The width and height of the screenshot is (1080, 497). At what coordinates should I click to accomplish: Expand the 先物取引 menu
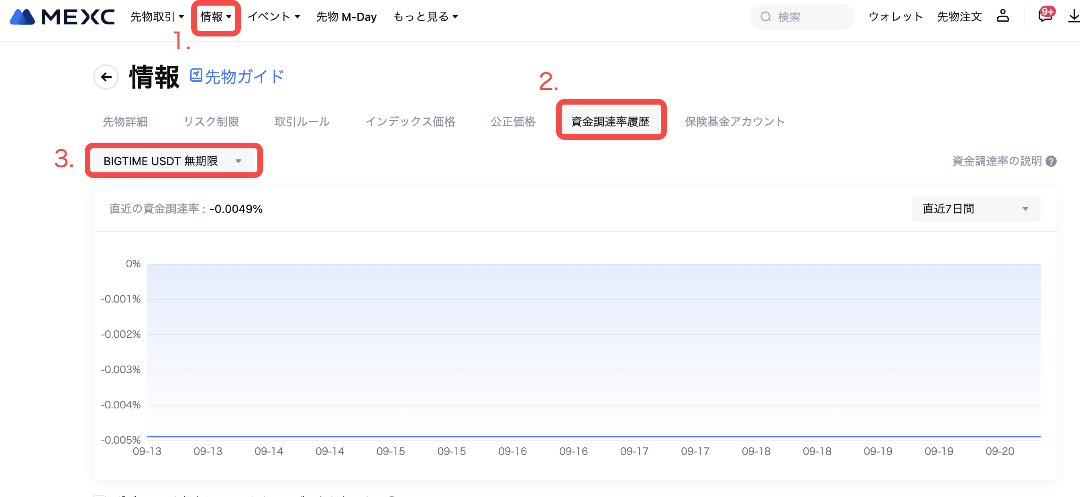point(157,17)
